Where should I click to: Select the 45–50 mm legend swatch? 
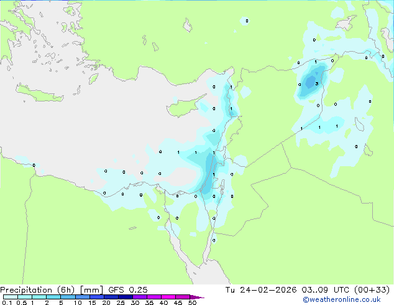coord(183,297)
